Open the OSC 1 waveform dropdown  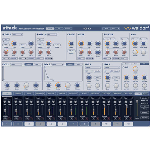point(17,34)
